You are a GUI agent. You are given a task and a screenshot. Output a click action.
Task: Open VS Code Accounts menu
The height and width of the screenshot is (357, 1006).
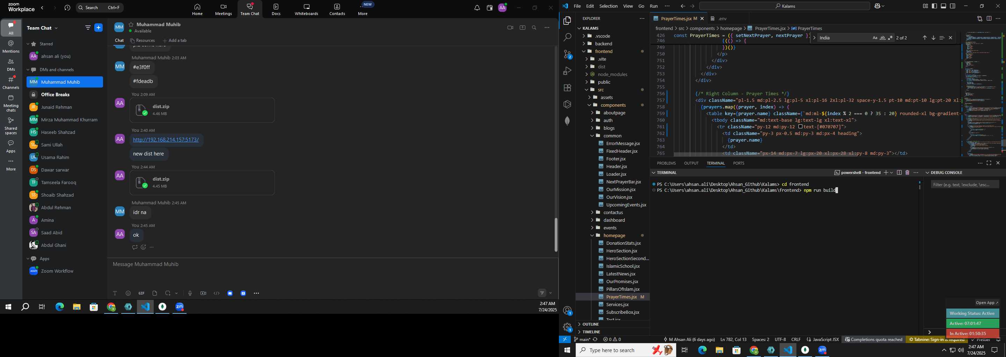(x=567, y=311)
